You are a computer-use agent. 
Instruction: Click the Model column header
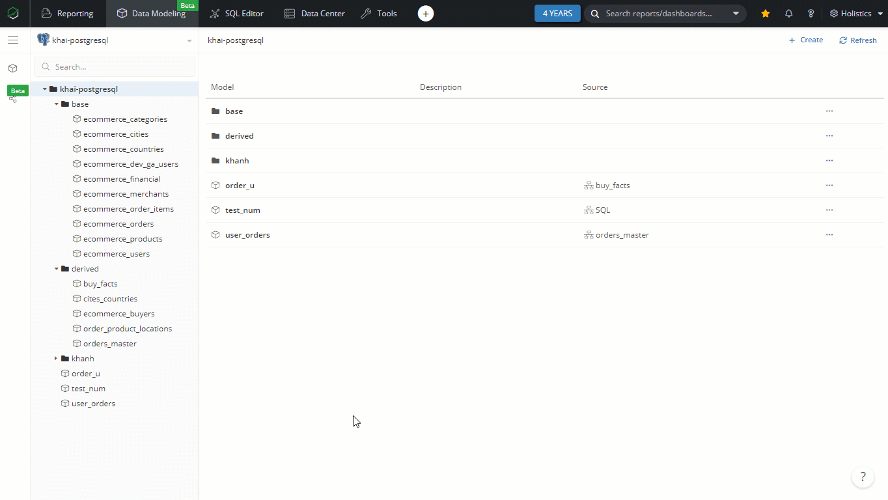222,87
